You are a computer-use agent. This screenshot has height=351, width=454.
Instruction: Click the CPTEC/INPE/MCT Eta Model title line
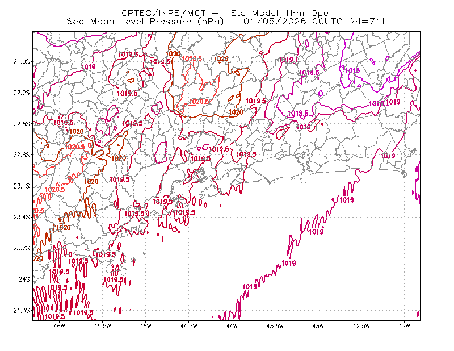coord(227,13)
